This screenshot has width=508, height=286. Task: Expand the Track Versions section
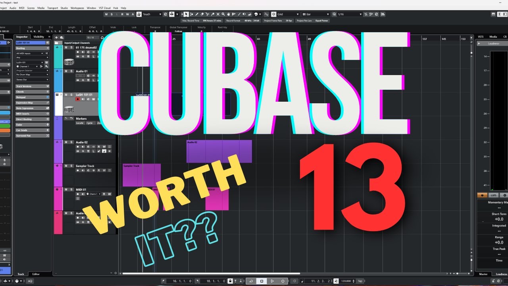click(x=32, y=86)
